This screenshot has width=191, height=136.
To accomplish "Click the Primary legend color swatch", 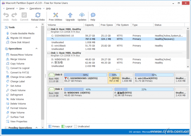I will [50, 126].
